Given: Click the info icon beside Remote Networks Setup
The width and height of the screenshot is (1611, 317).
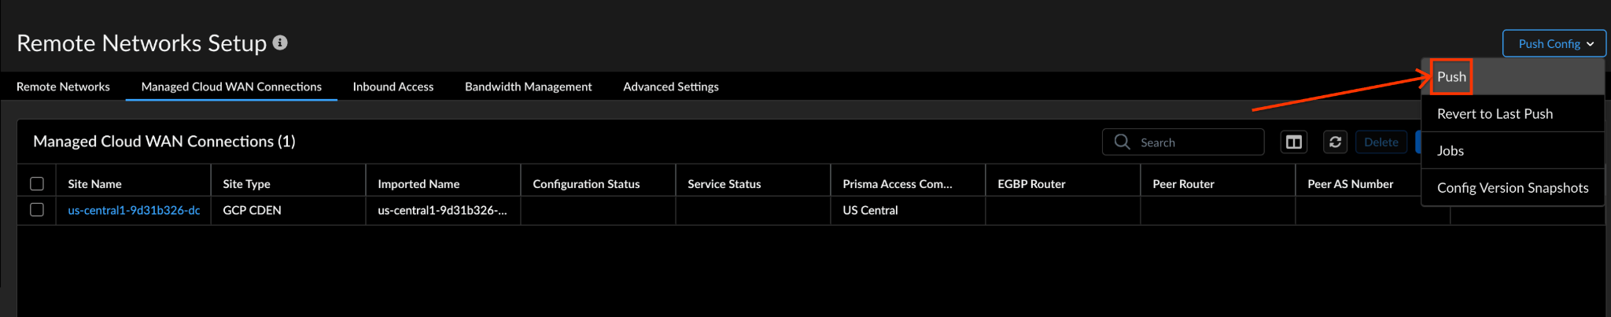Looking at the screenshot, I should point(280,42).
